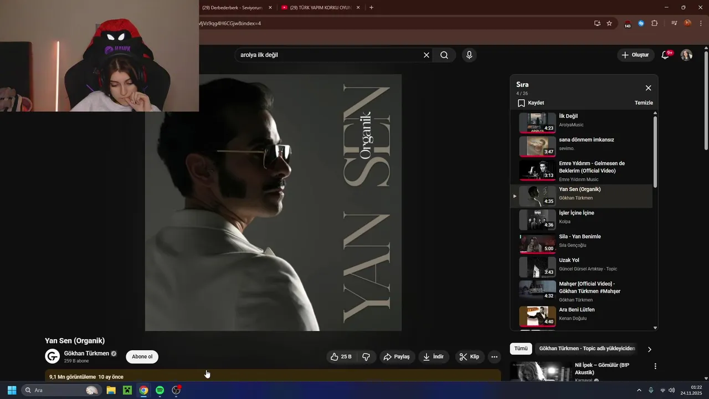Open Chrome extensions puzzle menu
709x399 pixels.
click(655, 23)
